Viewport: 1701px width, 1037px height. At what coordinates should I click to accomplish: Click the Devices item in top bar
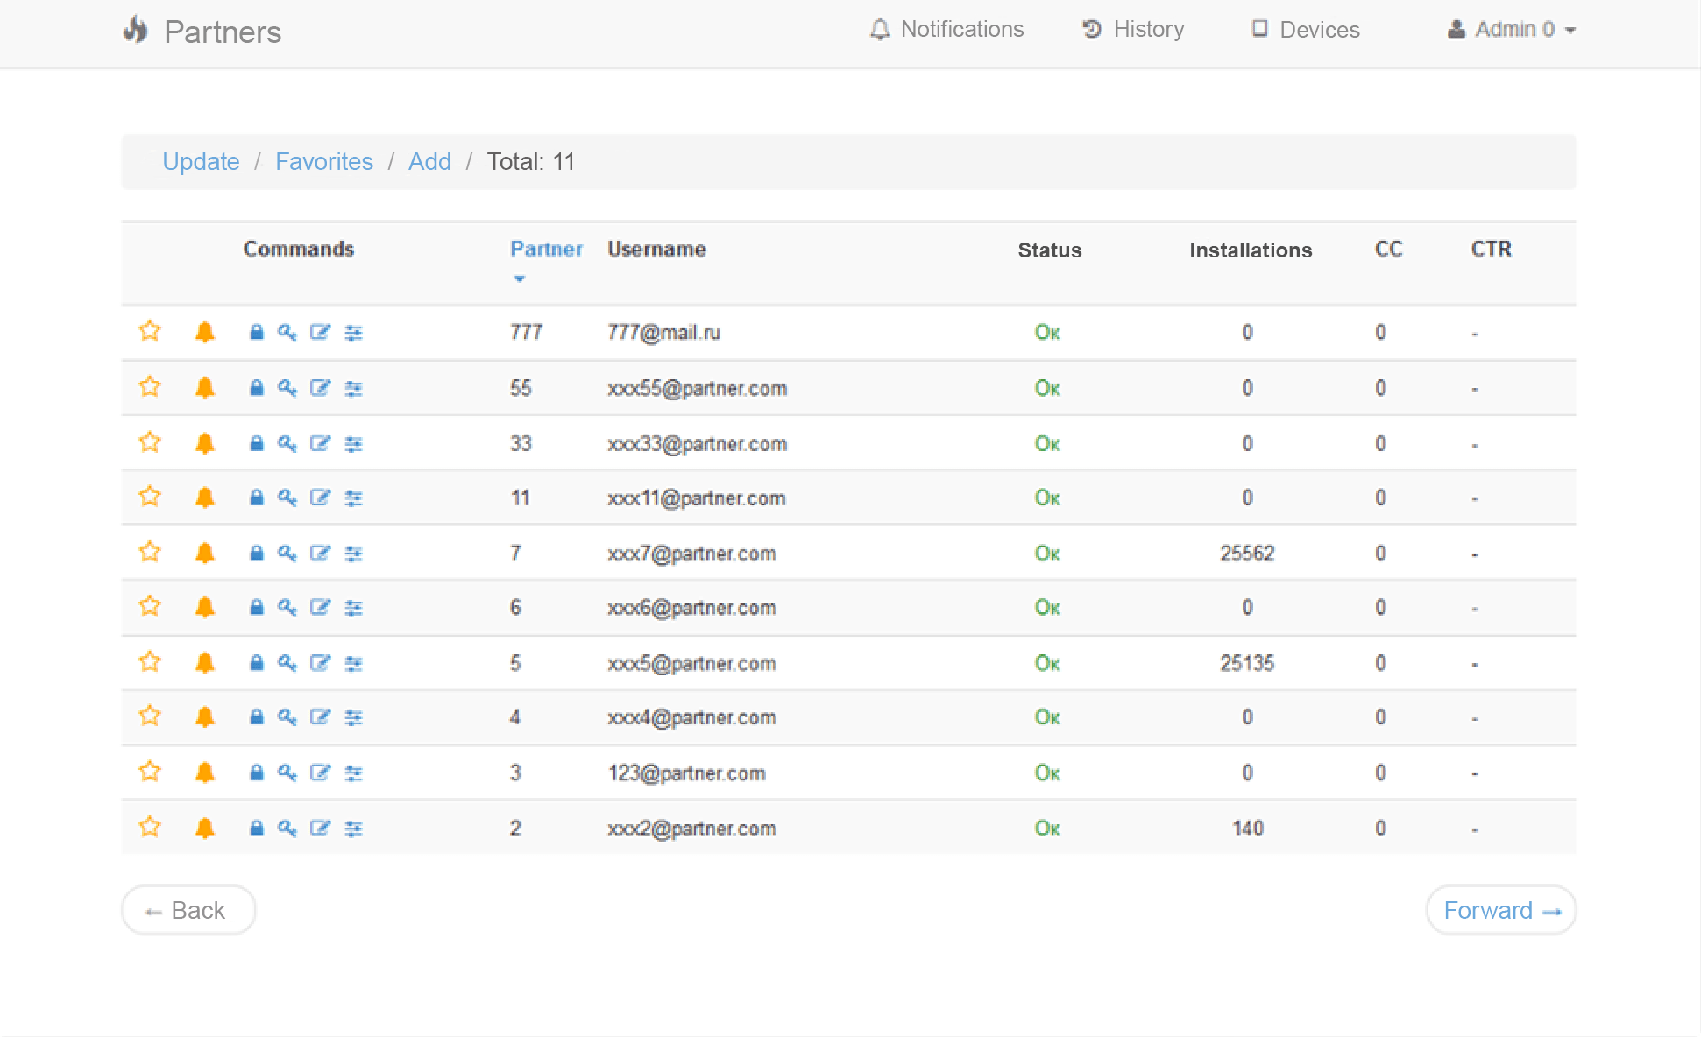(x=1304, y=29)
